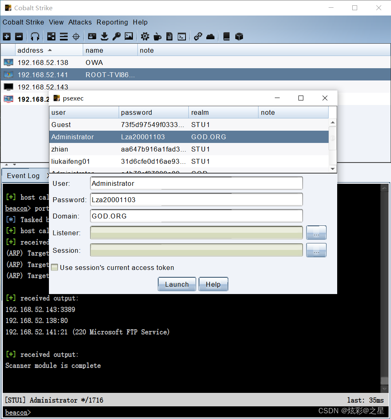Click scroll down arrow of credentials list
This screenshot has width=391, height=419.
[333, 169]
